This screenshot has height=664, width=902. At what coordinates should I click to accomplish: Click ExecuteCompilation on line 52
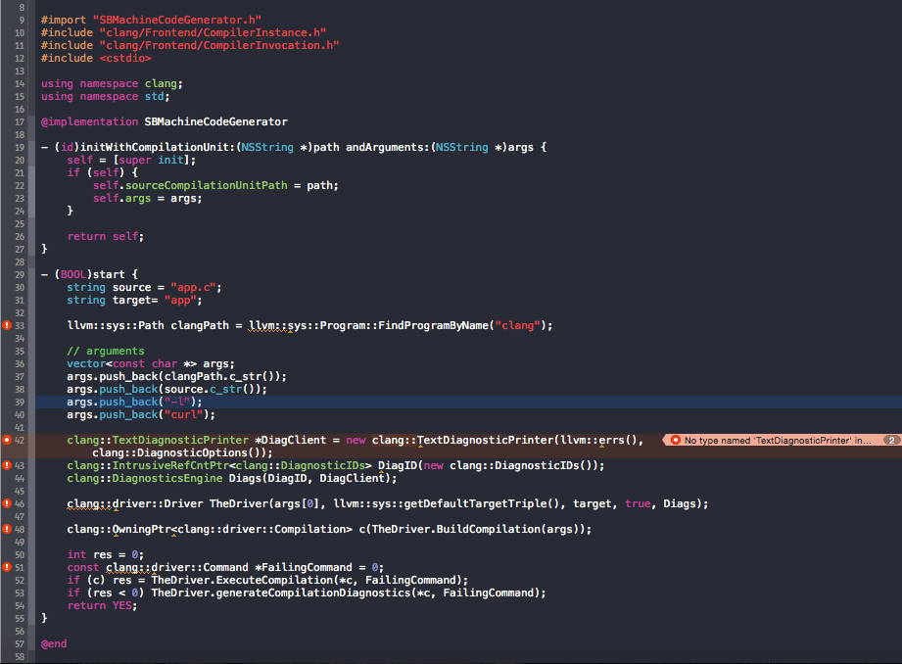point(274,580)
